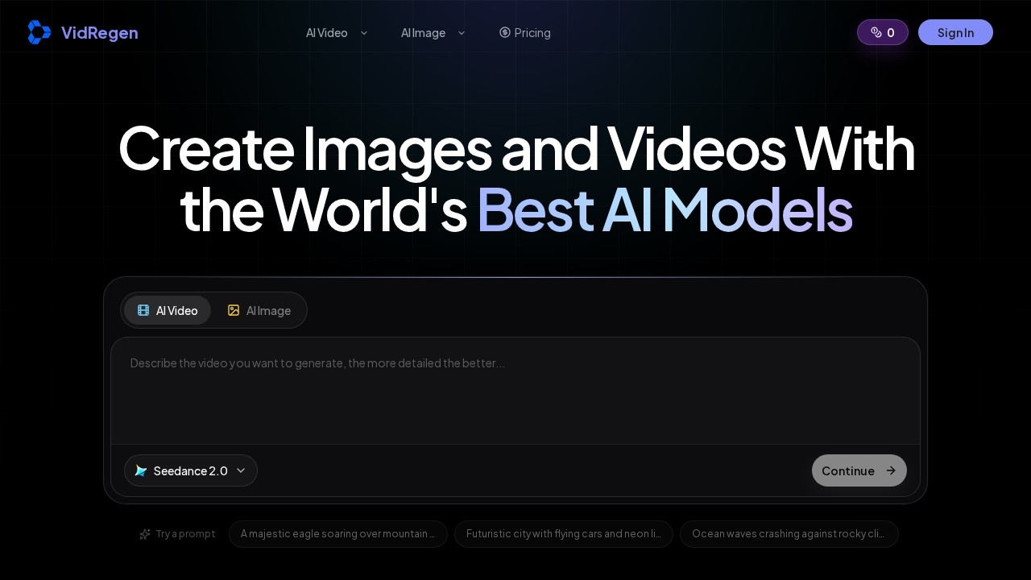Click the Sign In button
The image size is (1031, 580).
[955, 32]
